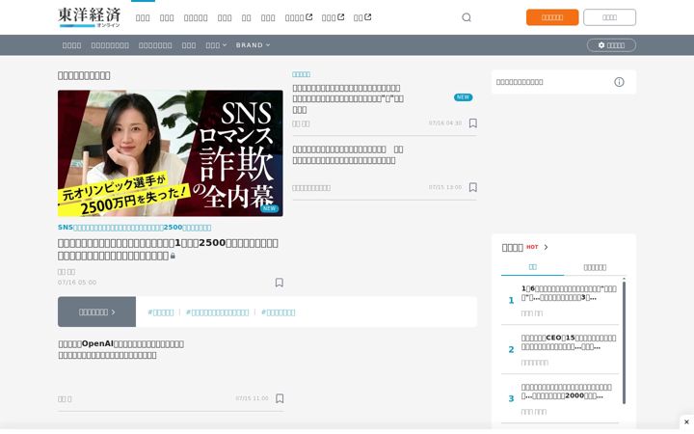The image size is (694, 434).
Task: Open the headline ending with a lock icon
Action: tap(168, 249)
